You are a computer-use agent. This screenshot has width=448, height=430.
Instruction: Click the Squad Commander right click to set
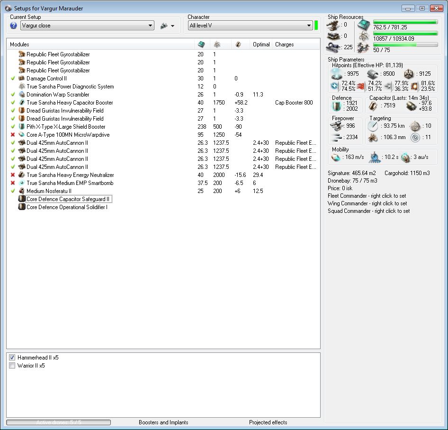tap(369, 211)
